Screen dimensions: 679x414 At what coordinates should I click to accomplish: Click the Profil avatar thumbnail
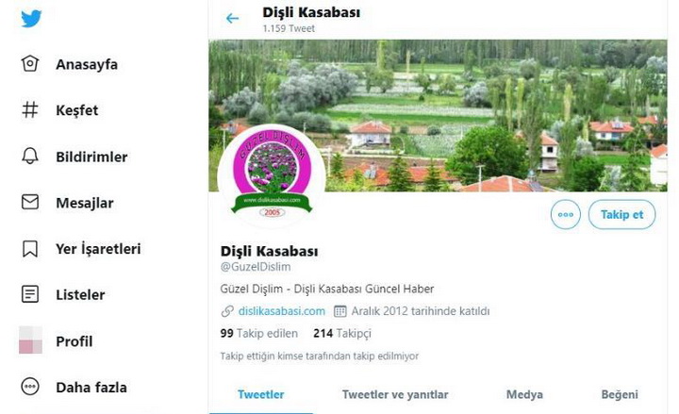pyautogui.click(x=30, y=340)
